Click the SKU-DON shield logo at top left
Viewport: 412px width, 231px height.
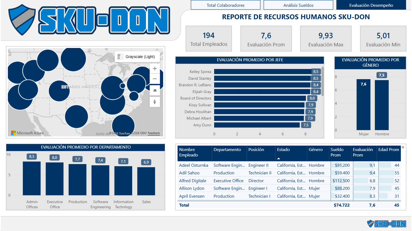(22, 20)
